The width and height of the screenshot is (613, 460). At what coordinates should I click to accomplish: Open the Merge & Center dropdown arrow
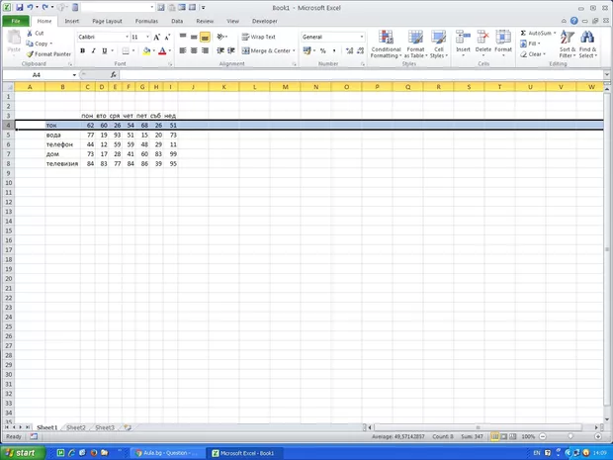point(294,50)
